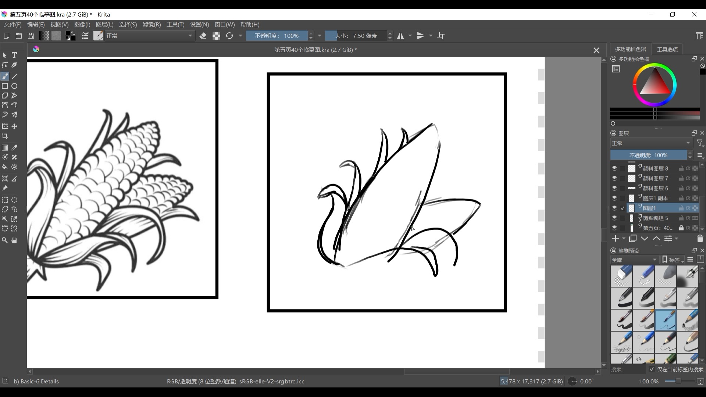
Task: Toggle visibility of 图层1 副本 layer
Action: coord(614,198)
